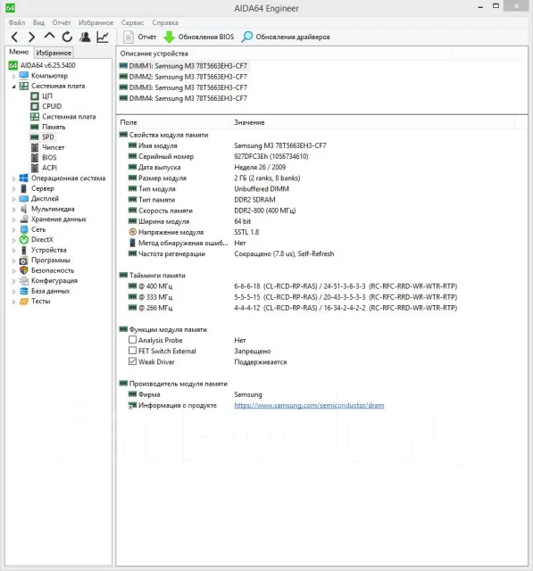Click the Отчёт report toolbar button

point(140,37)
